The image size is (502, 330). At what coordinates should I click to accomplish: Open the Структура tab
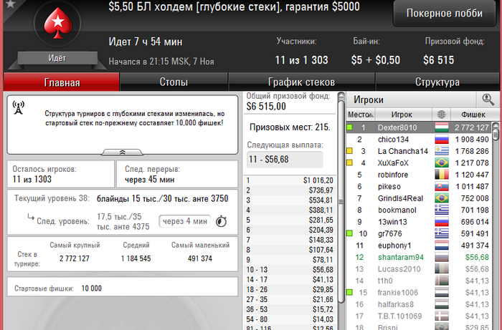(x=437, y=82)
